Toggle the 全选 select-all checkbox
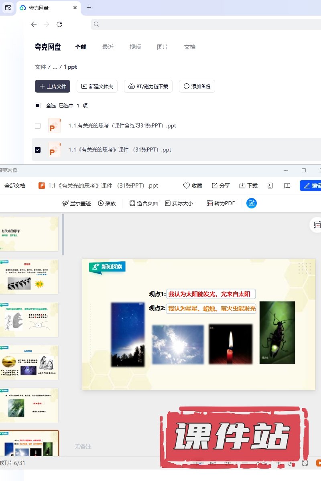321x481 pixels. pyautogui.click(x=38, y=106)
